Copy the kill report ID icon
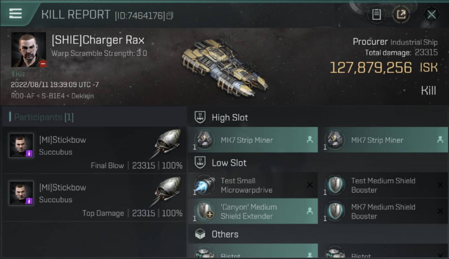This screenshot has width=449, height=259. point(170,16)
